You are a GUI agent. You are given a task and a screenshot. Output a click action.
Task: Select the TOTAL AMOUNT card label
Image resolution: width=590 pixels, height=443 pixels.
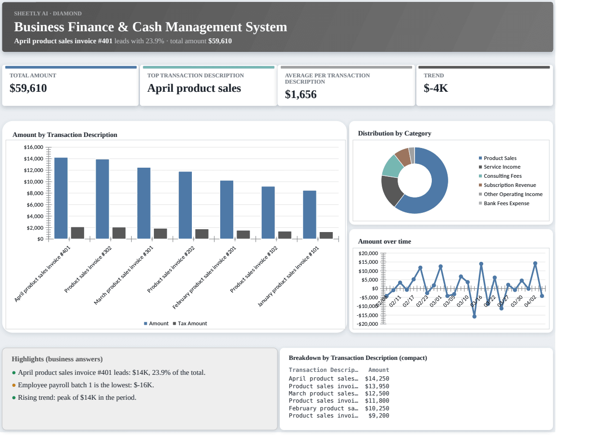tap(33, 75)
